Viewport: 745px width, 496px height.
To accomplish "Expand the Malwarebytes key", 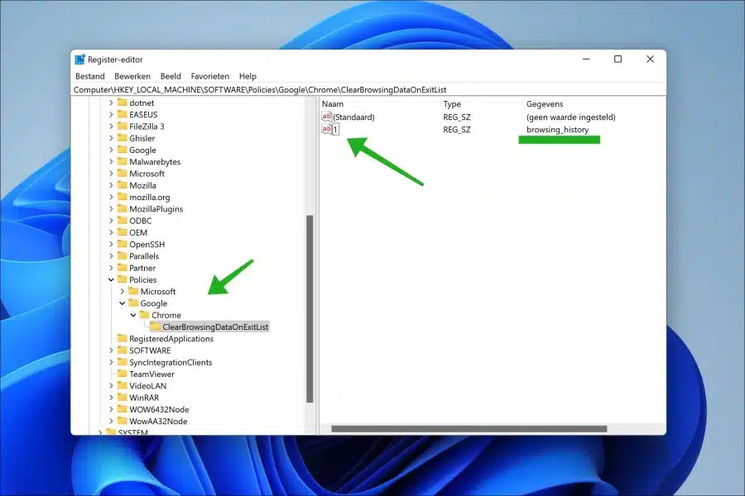I will 111,161.
